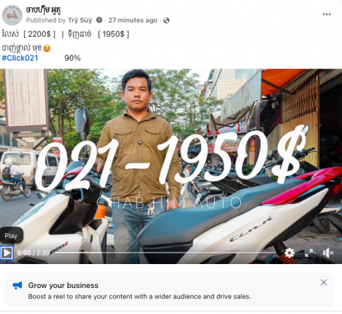Open the page name link
Viewport: 342px width, 314px height.
(x=43, y=10)
